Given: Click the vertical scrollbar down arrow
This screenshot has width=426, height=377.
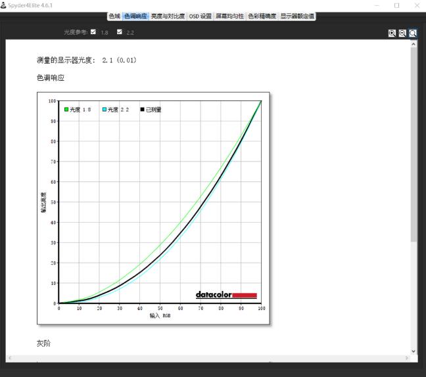Looking at the screenshot, I should click(x=414, y=351).
